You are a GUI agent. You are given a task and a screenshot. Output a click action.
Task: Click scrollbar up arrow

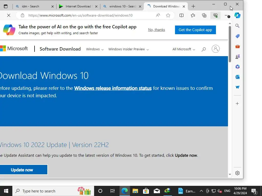pyautogui.click(x=230, y=23)
